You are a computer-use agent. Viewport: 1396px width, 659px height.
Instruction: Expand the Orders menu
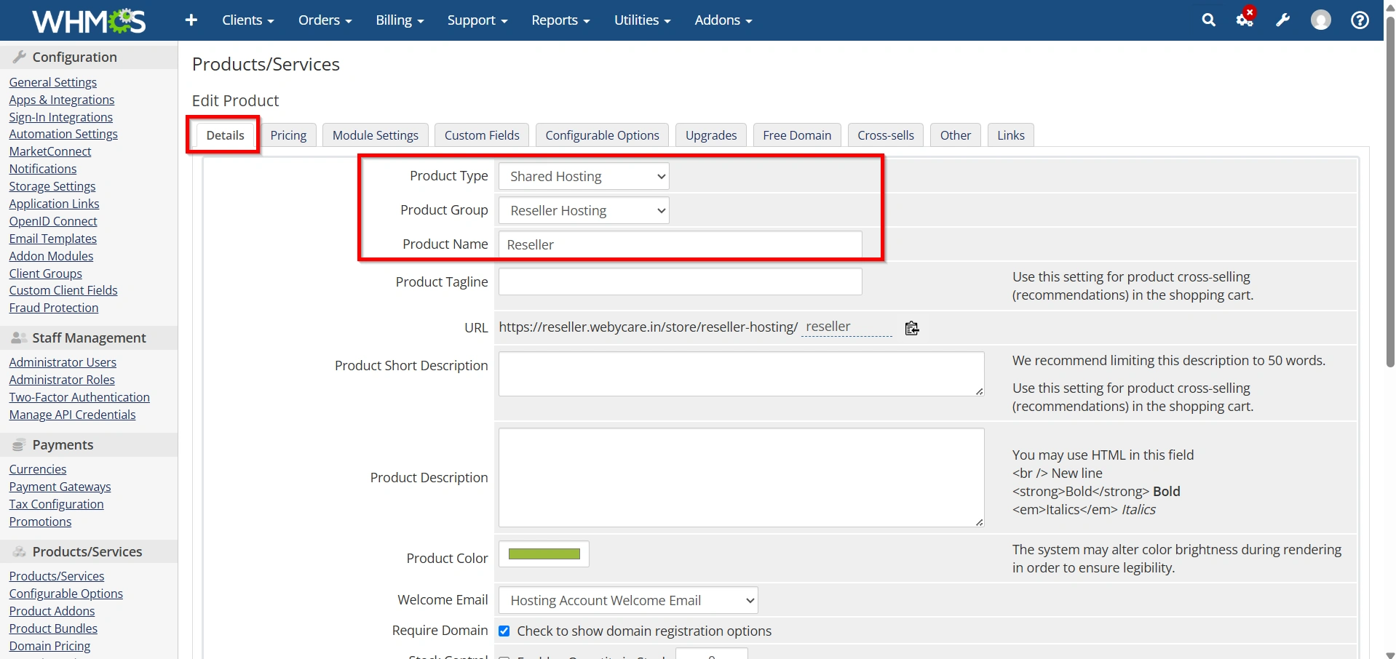325,20
